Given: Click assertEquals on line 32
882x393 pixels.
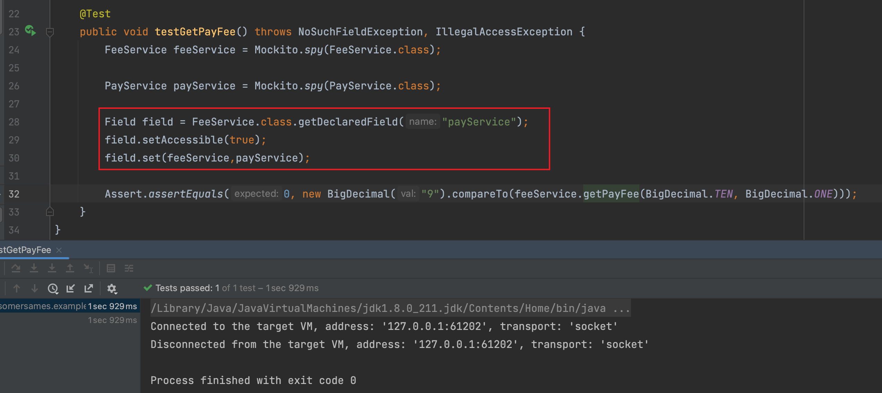Looking at the screenshot, I should (185, 194).
